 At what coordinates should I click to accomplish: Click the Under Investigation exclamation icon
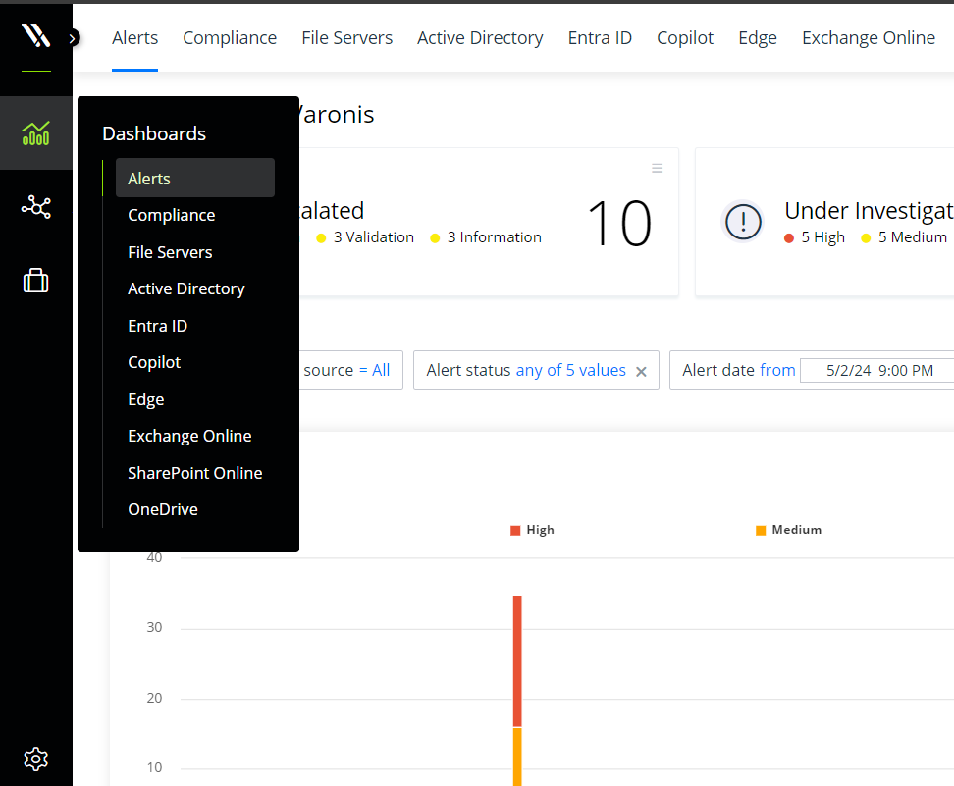click(x=743, y=222)
